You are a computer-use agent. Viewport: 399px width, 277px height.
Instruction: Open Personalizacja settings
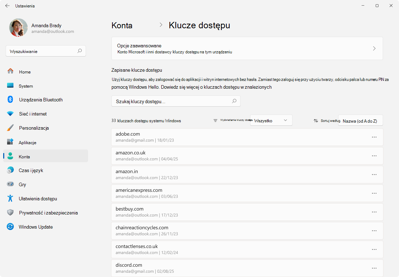(x=46, y=128)
